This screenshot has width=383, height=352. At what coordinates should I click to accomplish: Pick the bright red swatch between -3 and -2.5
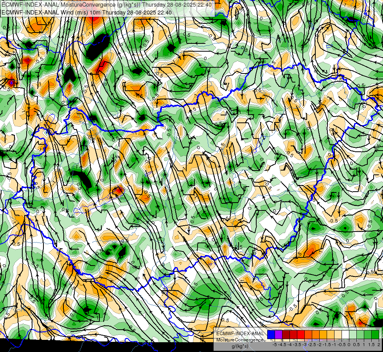click(x=301, y=335)
